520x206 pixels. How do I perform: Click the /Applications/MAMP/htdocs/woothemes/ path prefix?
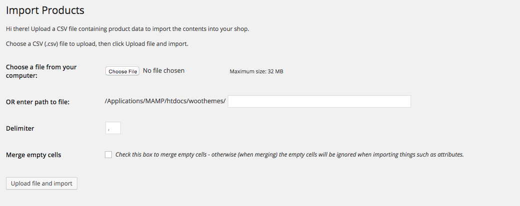click(165, 102)
